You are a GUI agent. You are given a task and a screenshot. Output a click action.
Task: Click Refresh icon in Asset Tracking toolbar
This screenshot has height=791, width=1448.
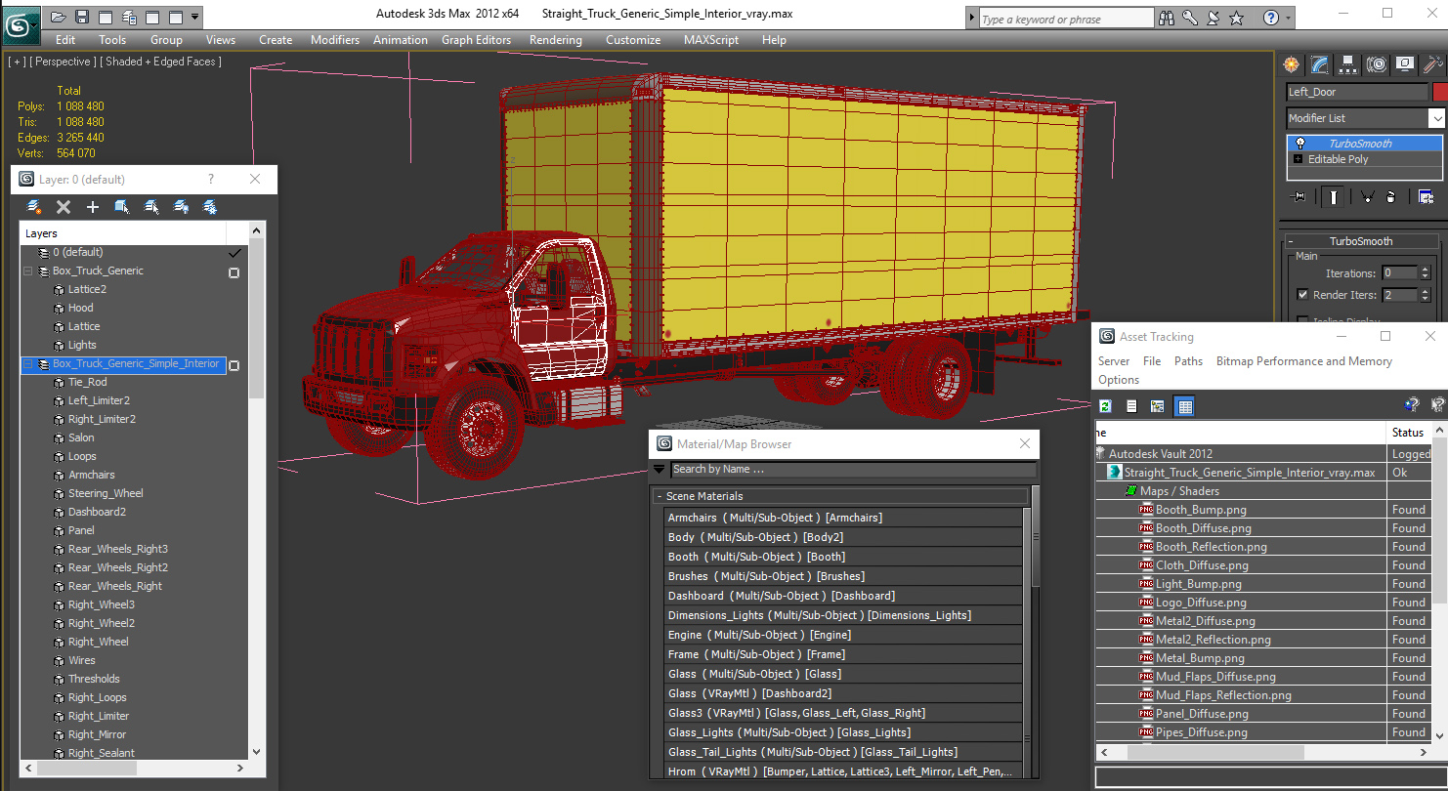(1105, 406)
